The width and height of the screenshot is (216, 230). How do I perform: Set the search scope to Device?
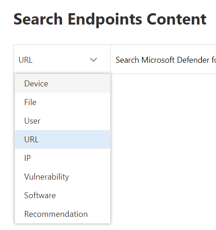pos(62,84)
